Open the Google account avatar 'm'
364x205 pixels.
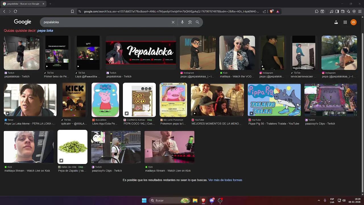coord(353,22)
